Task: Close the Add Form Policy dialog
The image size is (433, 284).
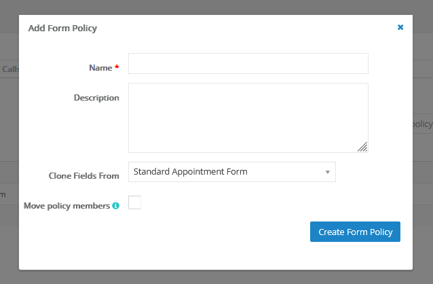Action: (x=400, y=28)
